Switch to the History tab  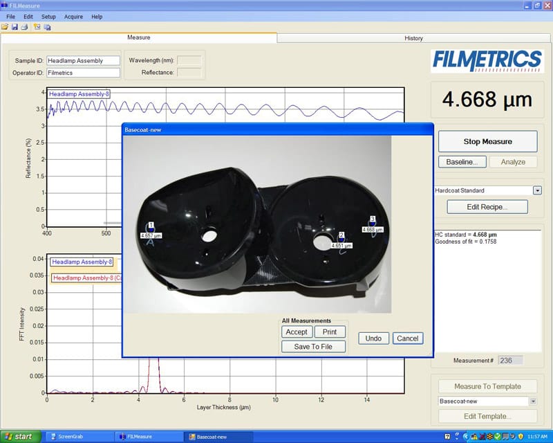[413, 38]
